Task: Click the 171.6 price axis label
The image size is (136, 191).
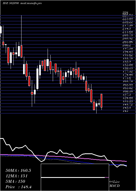Action: (127, 78)
